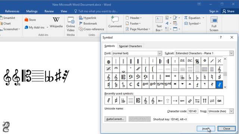Open Symbol dialog help
Viewport: 239px width, 134px height.
pyautogui.click(x=221, y=37)
